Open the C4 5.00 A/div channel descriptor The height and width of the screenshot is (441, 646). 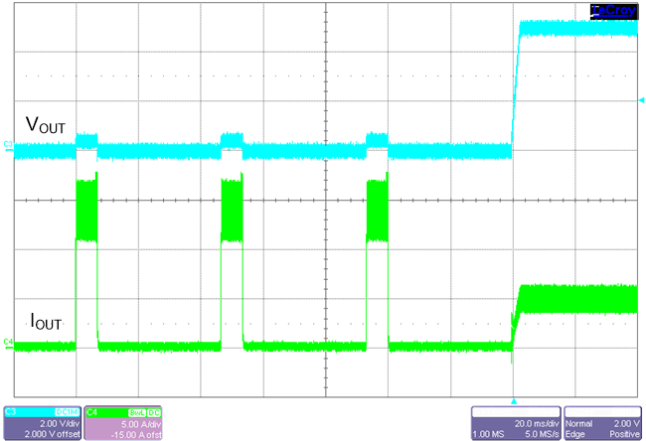(x=126, y=423)
